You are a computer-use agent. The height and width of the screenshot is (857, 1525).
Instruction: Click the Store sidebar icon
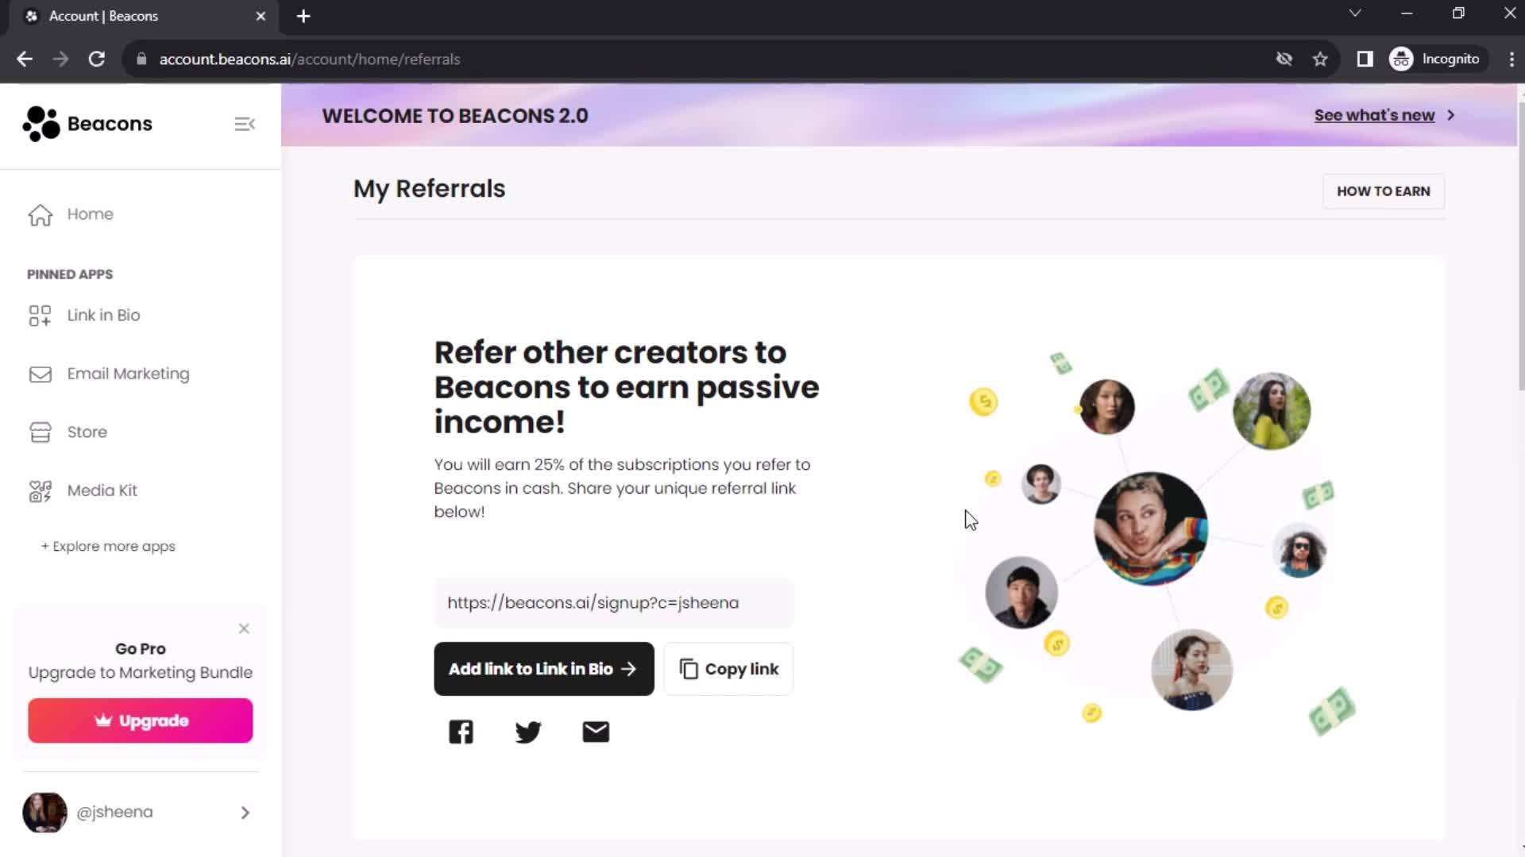coord(39,432)
